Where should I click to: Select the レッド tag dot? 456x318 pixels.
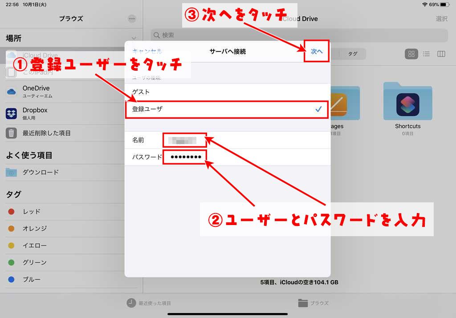[x=11, y=211]
